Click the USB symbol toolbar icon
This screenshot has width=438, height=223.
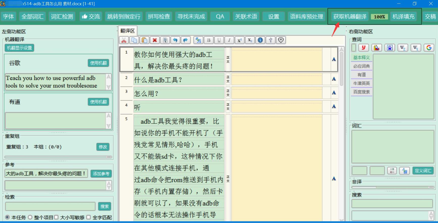pos(271,40)
